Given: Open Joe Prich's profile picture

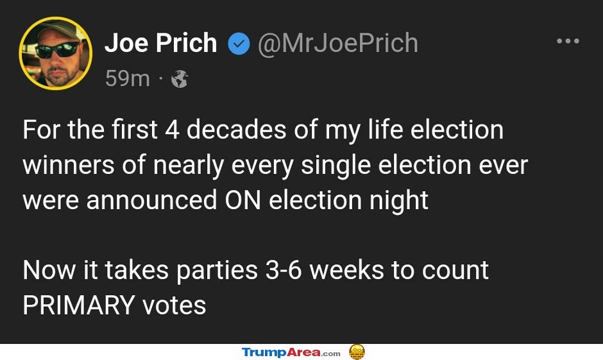Looking at the screenshot, I should click(x=55, y=53).
